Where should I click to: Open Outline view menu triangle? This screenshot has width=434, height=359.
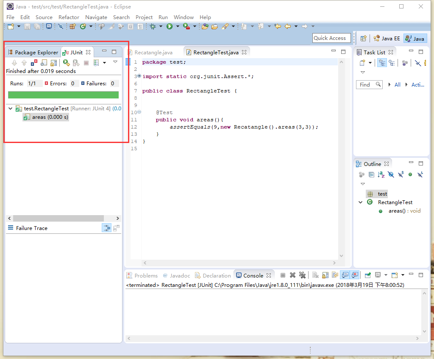click(363, 184)
